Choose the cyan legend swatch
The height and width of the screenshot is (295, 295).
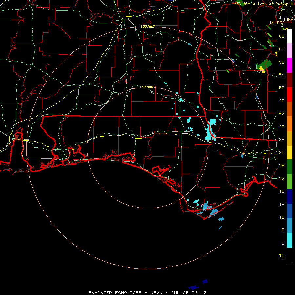pyautogui.click(x=289, y=240)
